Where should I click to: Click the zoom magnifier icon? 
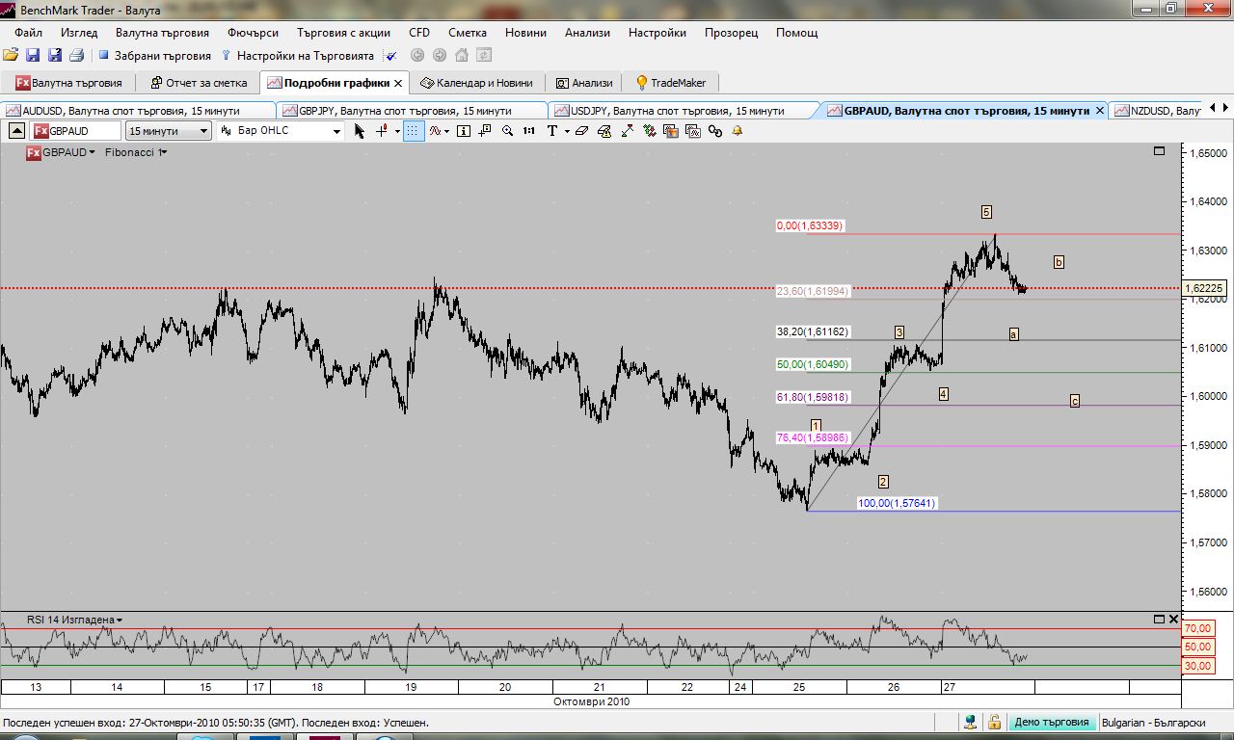508,131
